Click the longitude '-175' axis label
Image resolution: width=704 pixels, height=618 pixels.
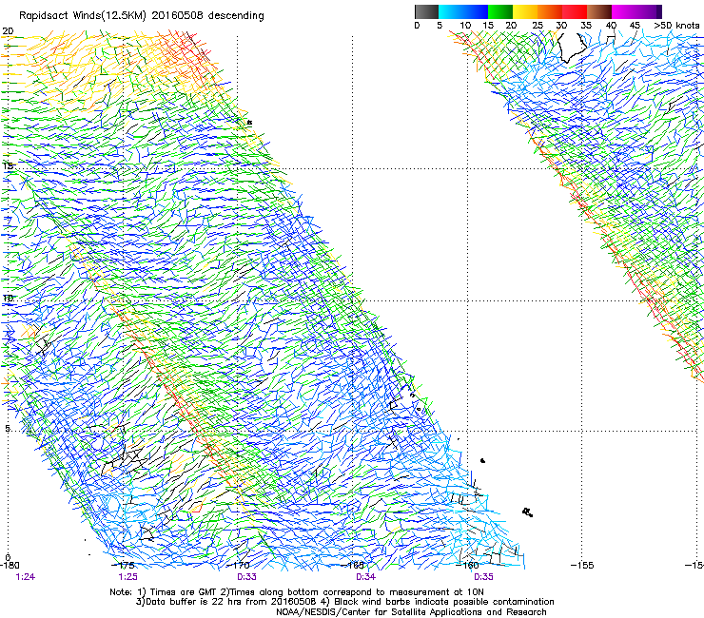[x=122, y=565]
